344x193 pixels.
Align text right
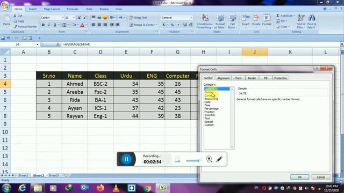click(x=105, y=25)
